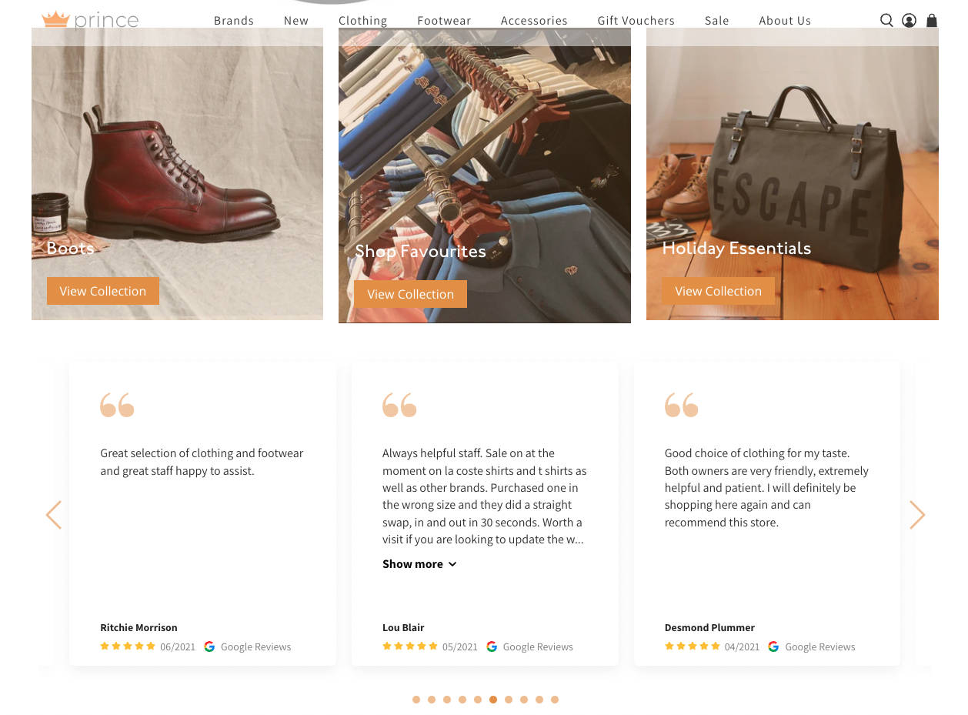
Task: Go to previous review with left arrow
Action: point(53,515)
